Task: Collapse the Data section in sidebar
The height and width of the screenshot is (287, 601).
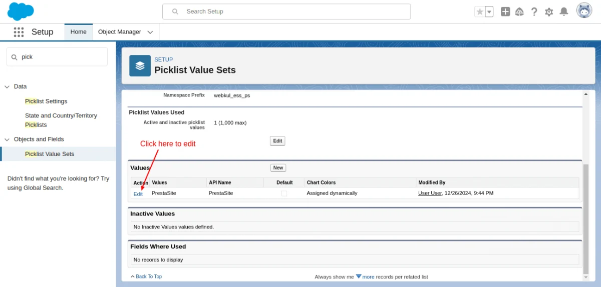Action: tap(7, 86)
